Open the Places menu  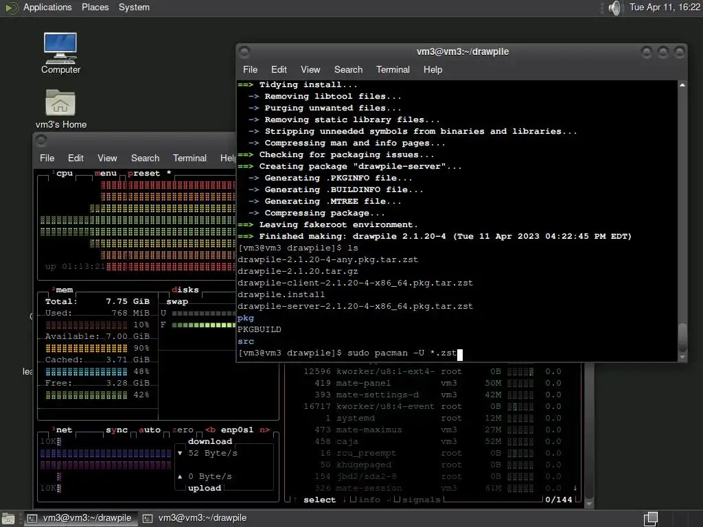(x=95, y=7)
